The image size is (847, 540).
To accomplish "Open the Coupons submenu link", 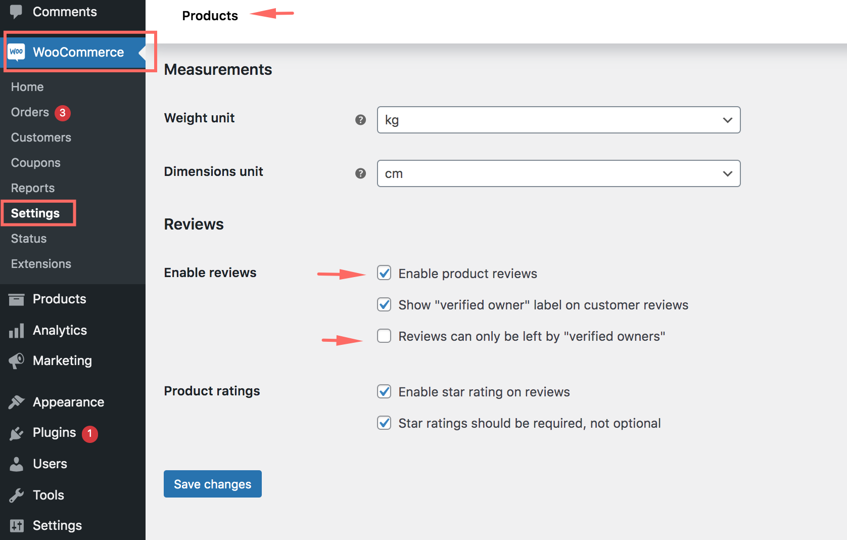I will [x=36, y=163].
